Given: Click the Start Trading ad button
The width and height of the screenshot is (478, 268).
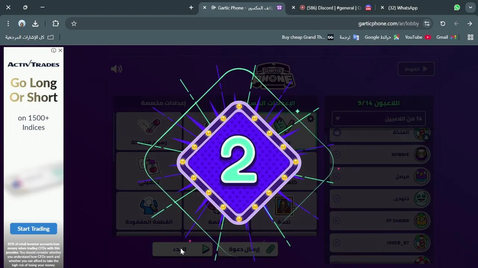Looking at the screenshot, I should (34, 229).
